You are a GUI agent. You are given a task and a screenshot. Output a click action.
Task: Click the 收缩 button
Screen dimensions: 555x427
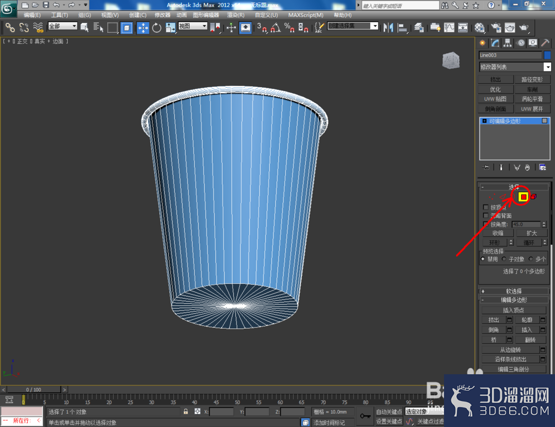[498, 233]
